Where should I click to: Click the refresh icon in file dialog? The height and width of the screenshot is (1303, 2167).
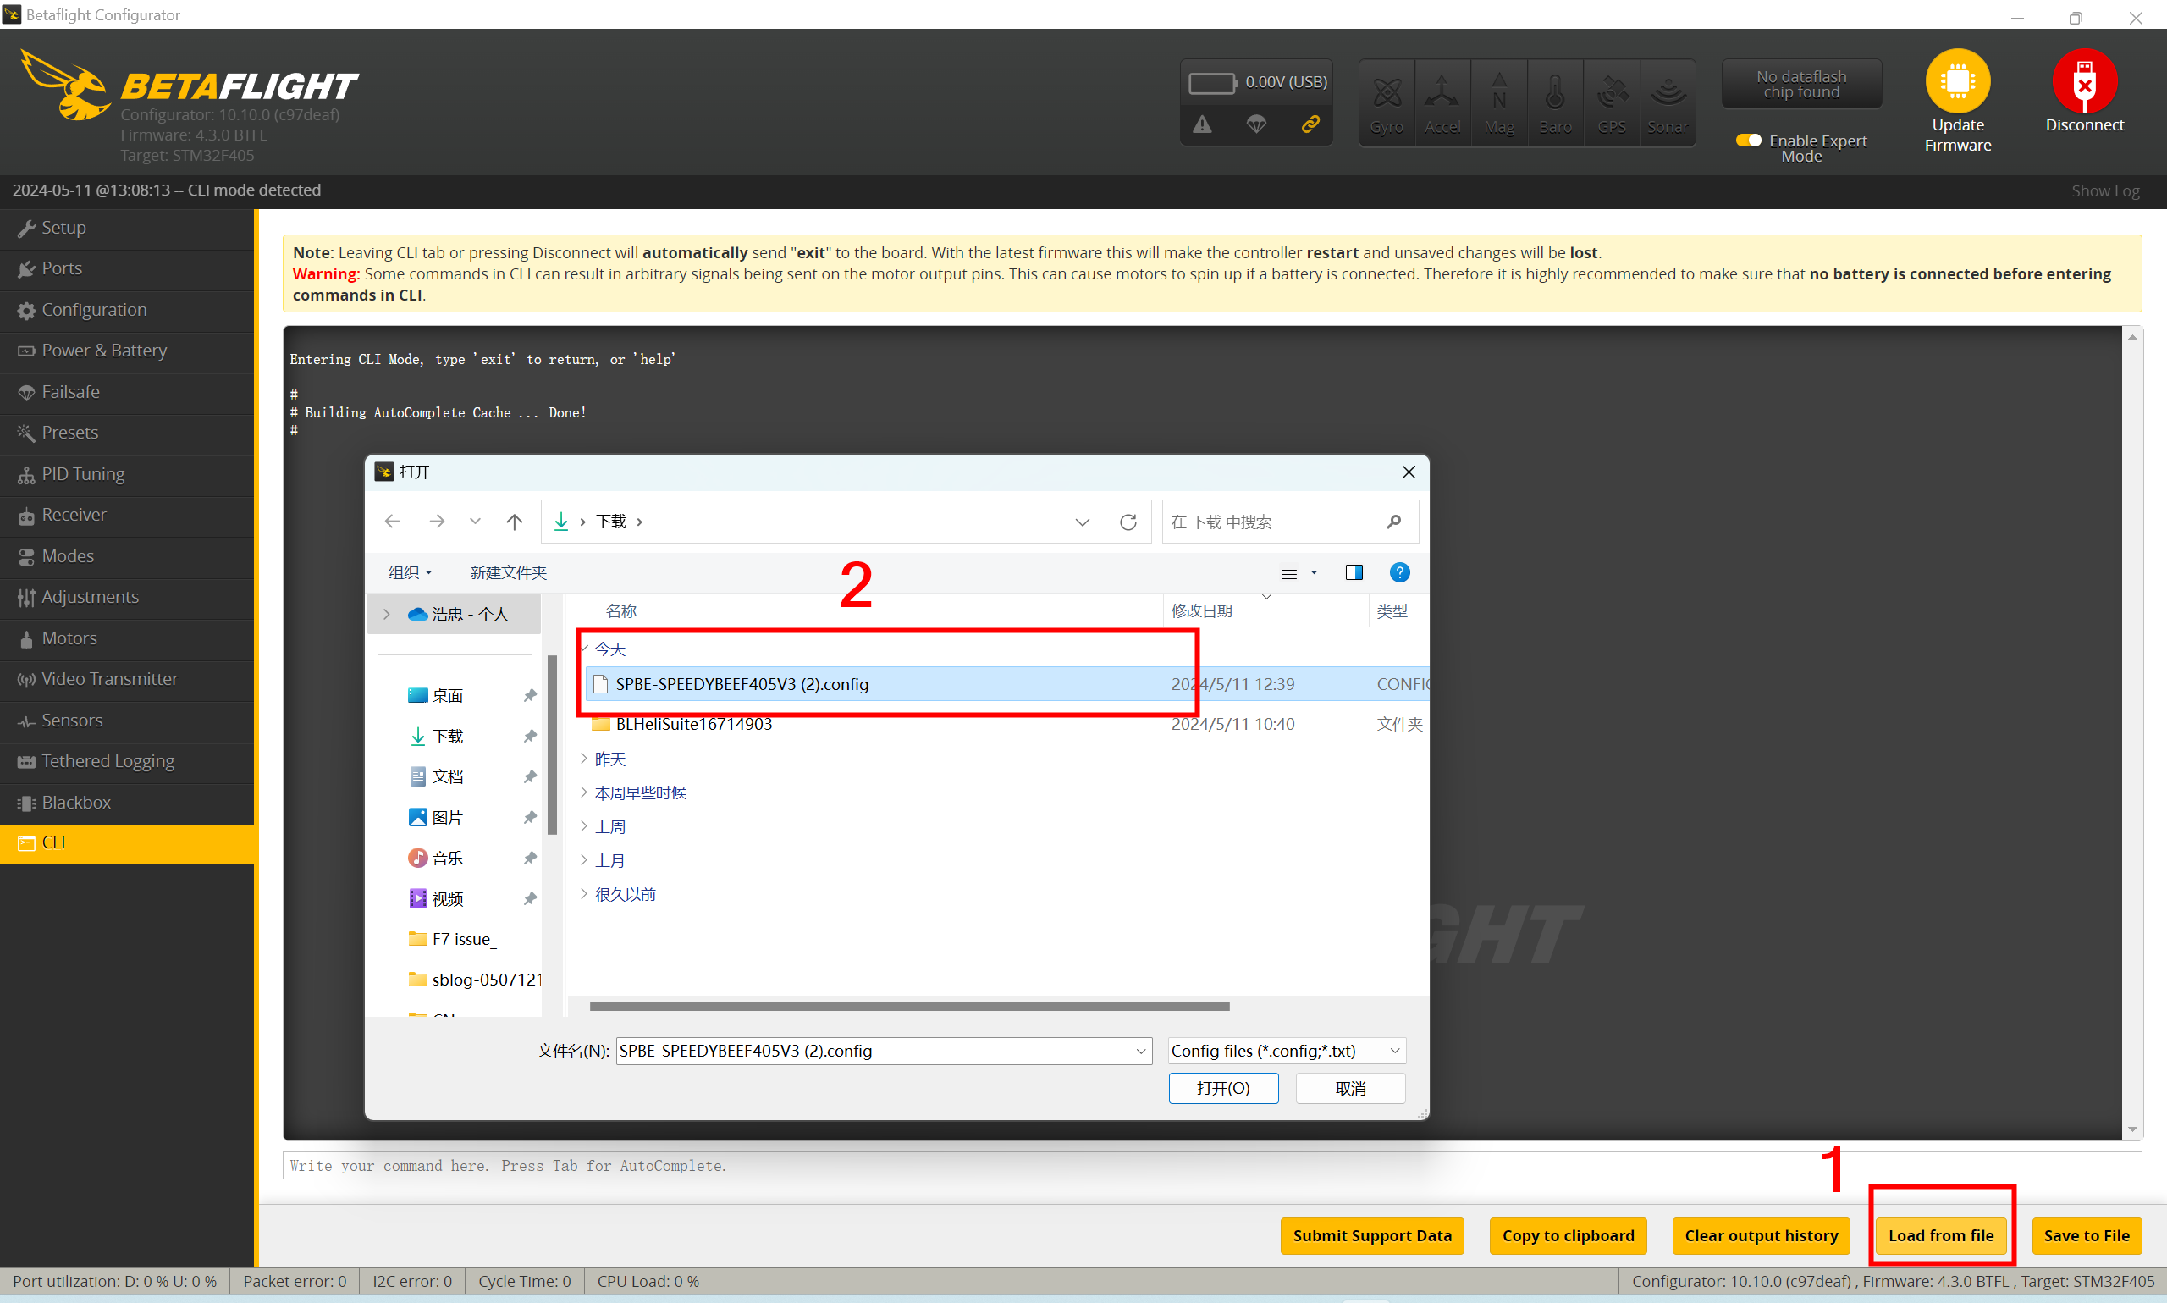tap(1128, 522)
